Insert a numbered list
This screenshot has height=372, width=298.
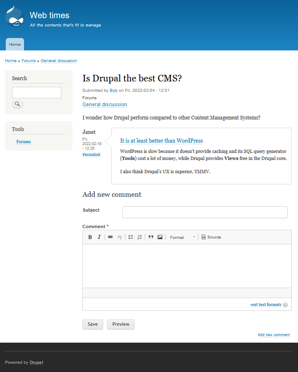[x=139, y=237]
